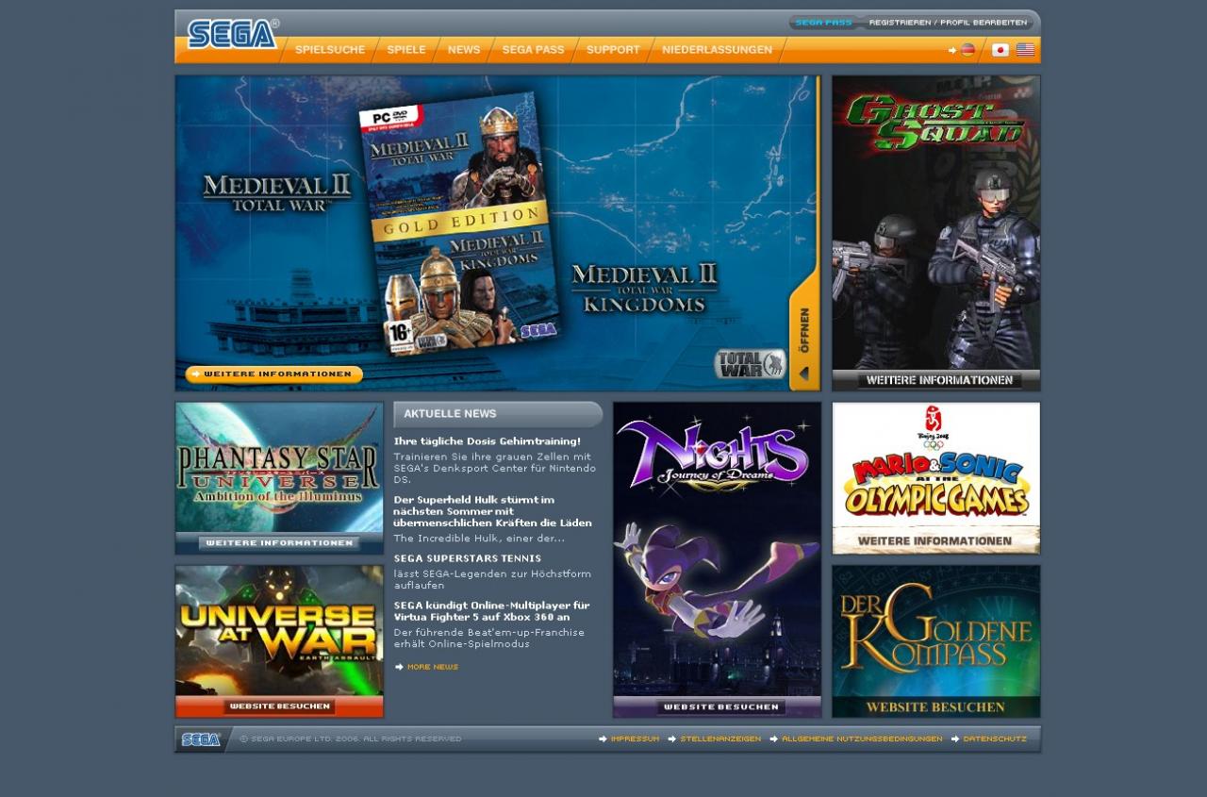Open the SPIELSUCHE menu item
1207x797 pixels.
pos(330,50)
